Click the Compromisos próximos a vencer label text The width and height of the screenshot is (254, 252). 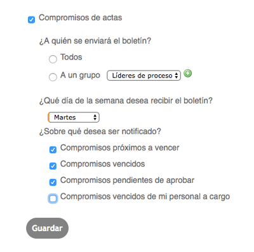click(x=120, y=148)
